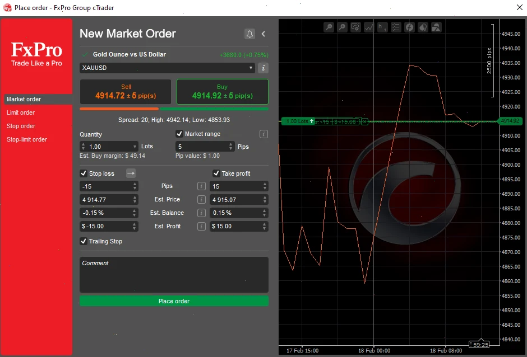Uncheck the Take profit checkbox

coord(216,173)
